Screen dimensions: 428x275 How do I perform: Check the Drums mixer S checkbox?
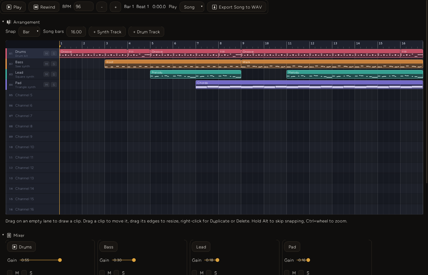tap(24, 273)
